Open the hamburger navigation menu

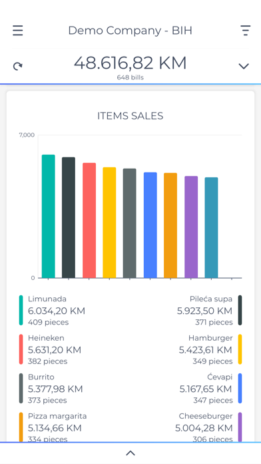[18, 31]
